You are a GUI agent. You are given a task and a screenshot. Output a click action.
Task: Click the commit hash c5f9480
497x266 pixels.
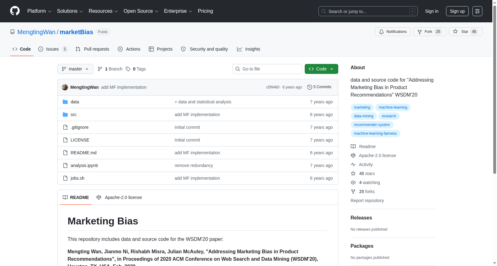click(273, 87)
